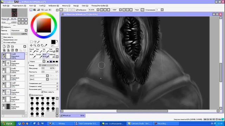
Task: Select the rectangular selection tool
Action: (x=31, y=42)
